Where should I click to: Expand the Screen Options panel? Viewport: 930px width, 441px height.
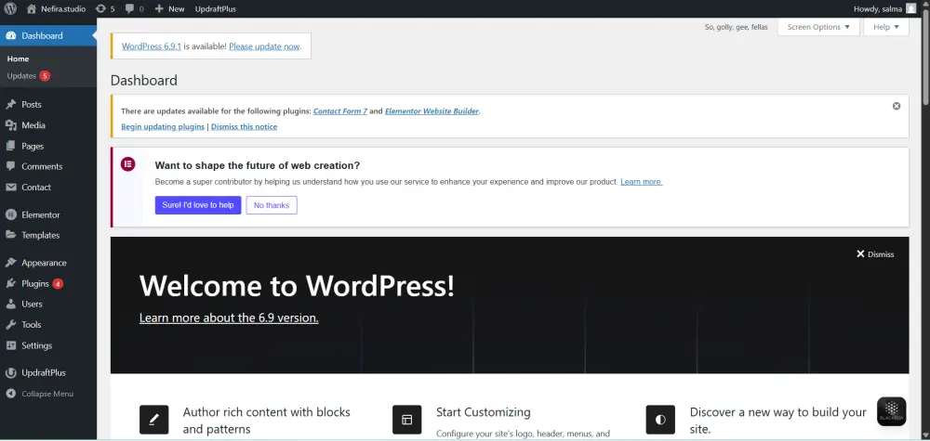point(818,27)
